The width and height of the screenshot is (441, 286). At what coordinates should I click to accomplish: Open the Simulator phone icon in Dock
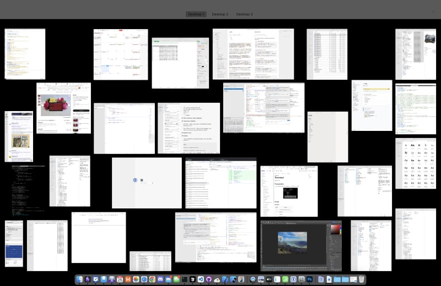pos(241,279)
